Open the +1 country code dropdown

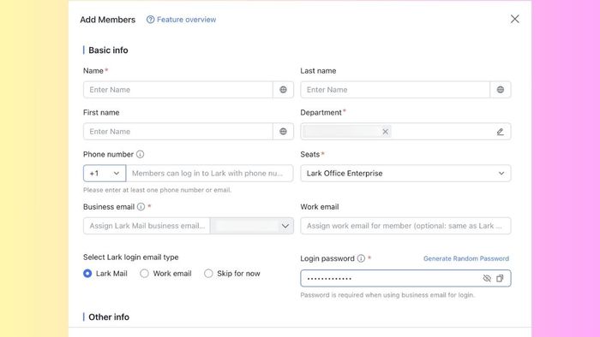tap(105, 174)
